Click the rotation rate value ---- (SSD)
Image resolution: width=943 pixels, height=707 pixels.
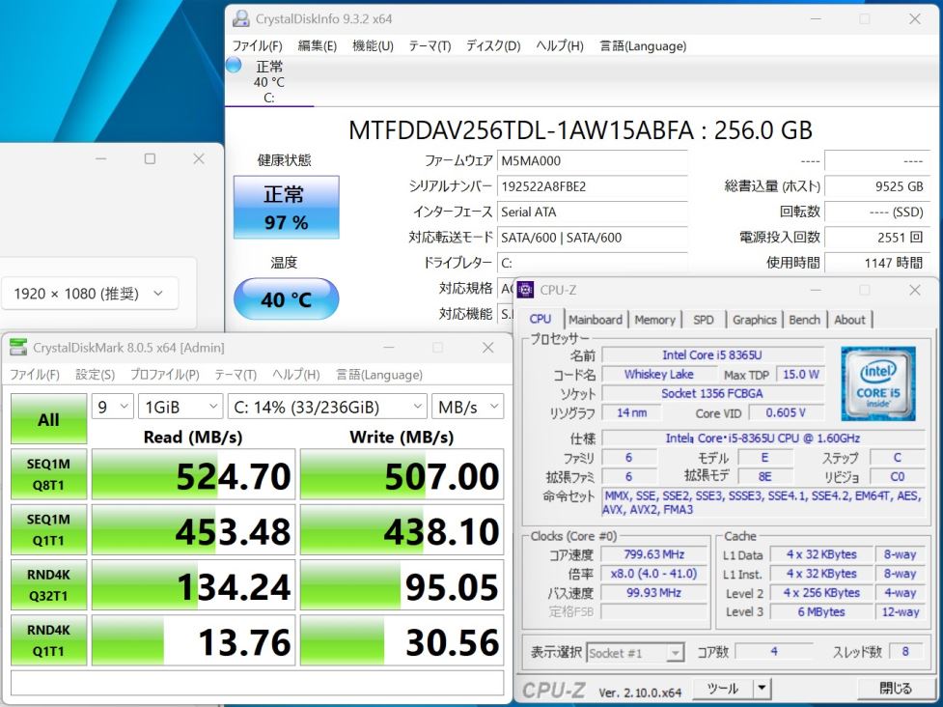coord(876,212)
